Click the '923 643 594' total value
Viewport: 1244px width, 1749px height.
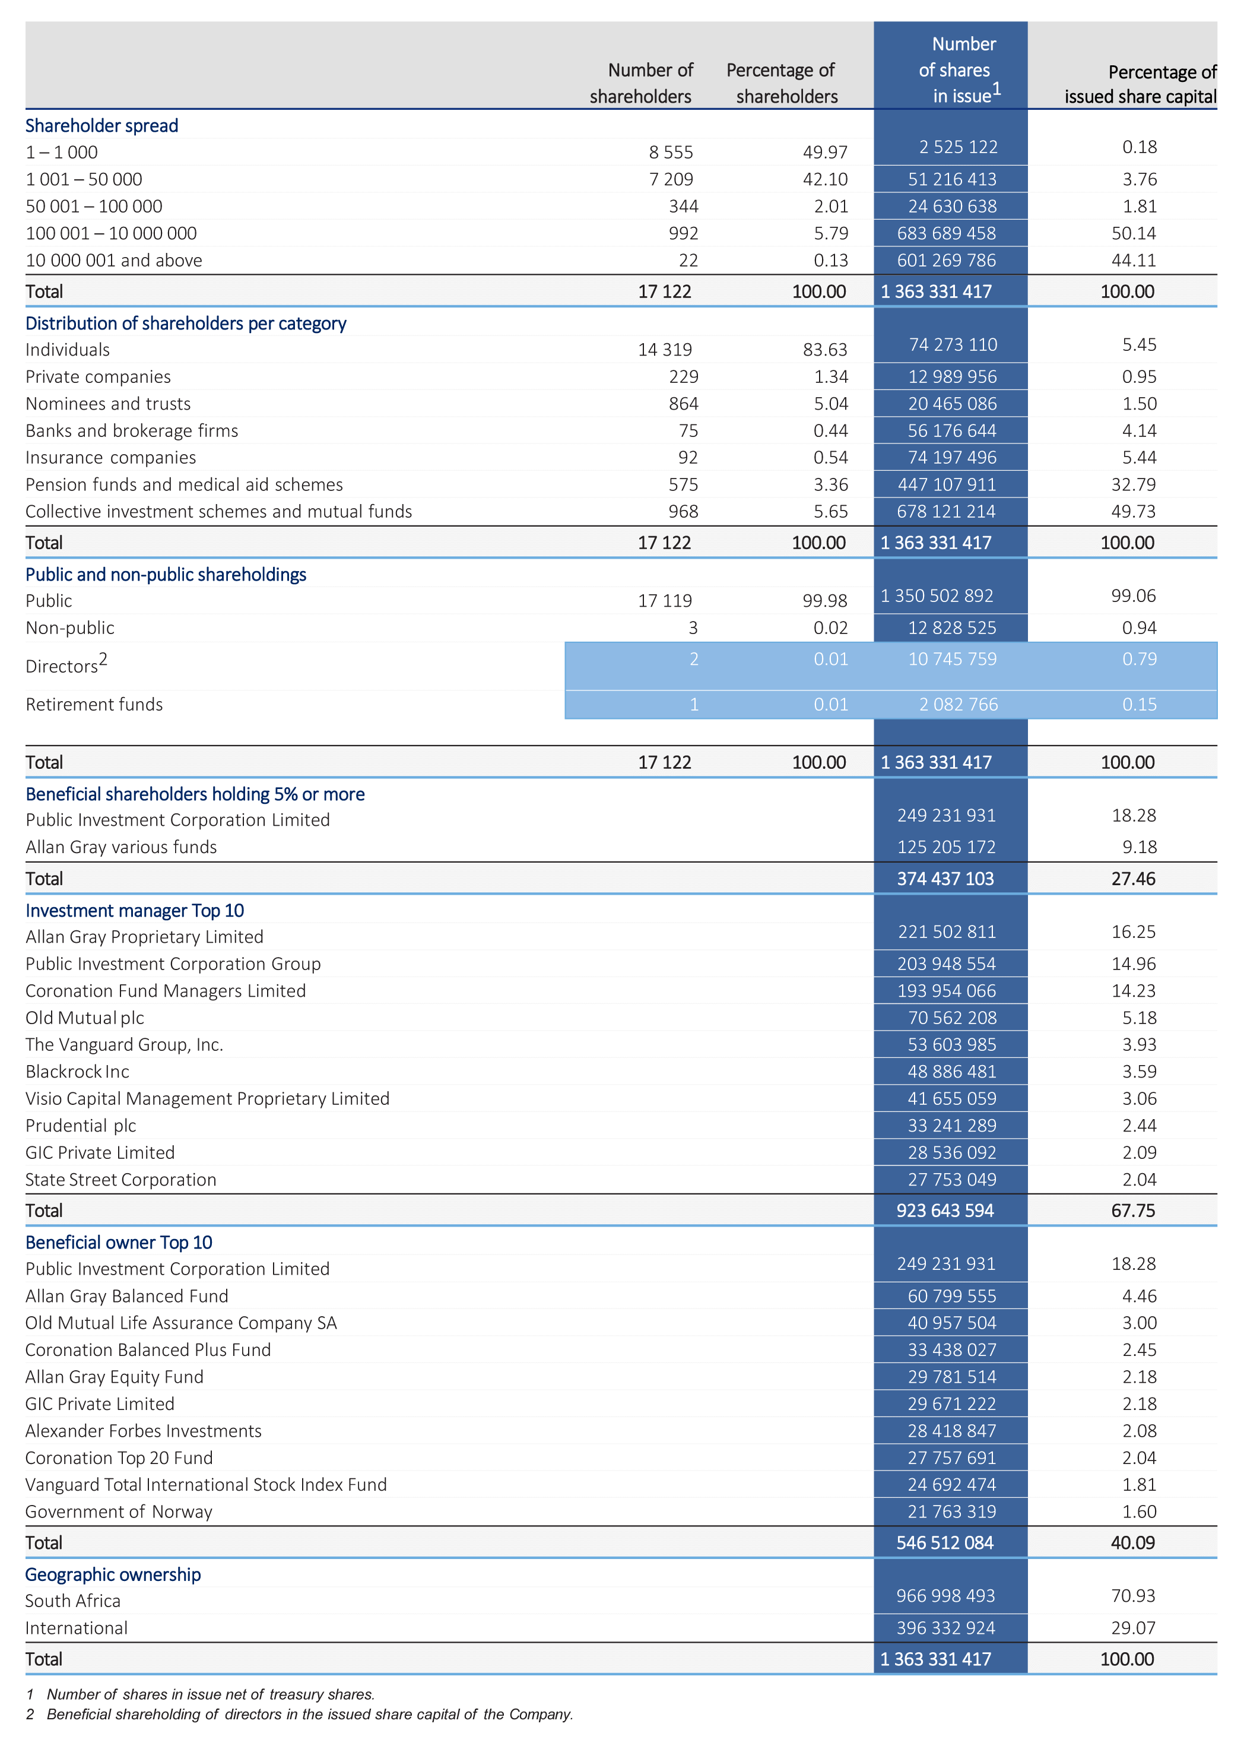click(x=945, y=1211)
